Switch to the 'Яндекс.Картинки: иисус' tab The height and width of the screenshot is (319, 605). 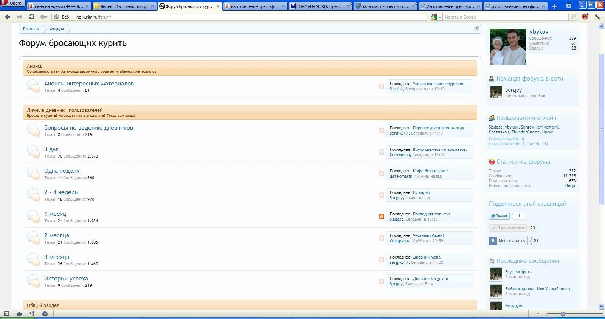[124, 6]
